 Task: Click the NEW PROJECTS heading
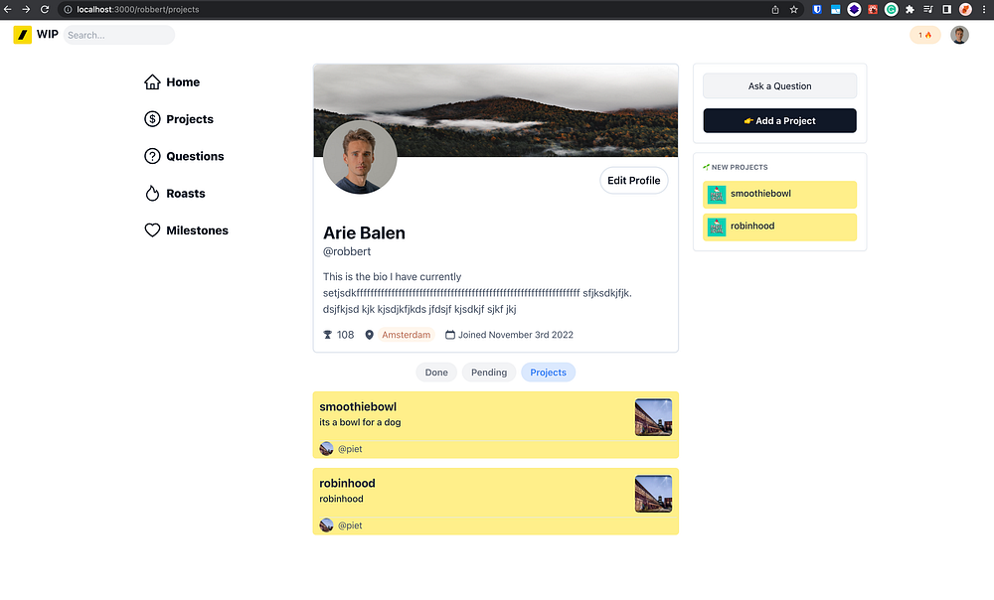point(740,167)
